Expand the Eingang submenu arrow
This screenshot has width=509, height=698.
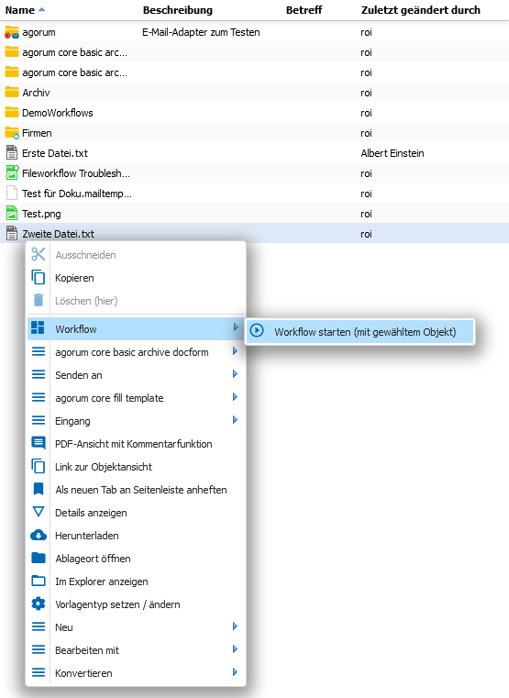236,420
